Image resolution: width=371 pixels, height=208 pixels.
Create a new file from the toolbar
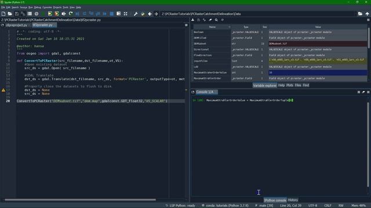click(3, 14)
